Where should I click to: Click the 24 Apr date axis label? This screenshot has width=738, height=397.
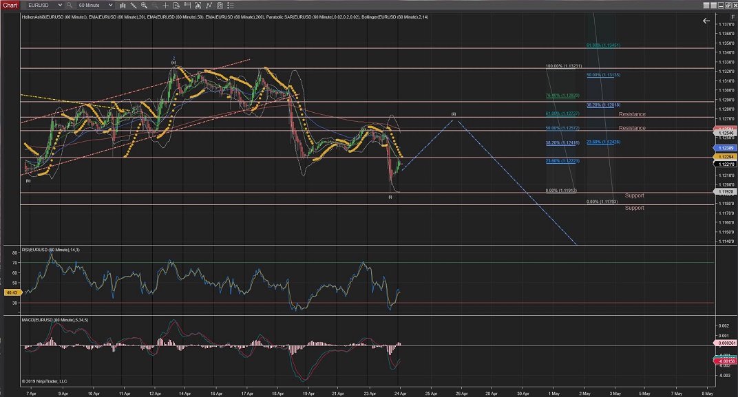coord(401,394)
